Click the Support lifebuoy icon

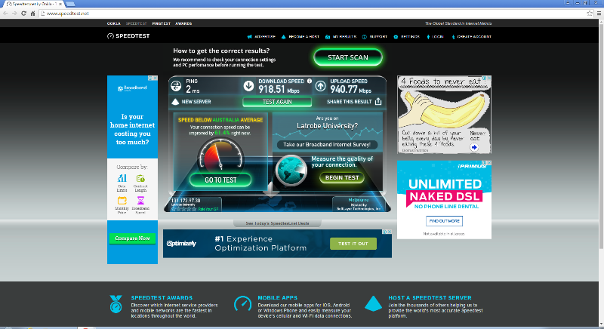coord(365,37)
